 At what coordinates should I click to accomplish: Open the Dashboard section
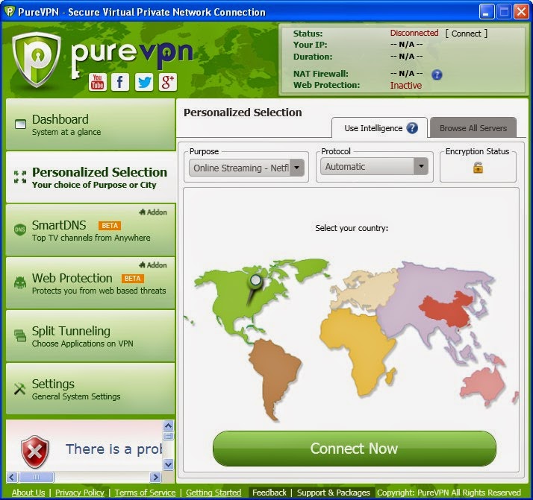point(90,124)
